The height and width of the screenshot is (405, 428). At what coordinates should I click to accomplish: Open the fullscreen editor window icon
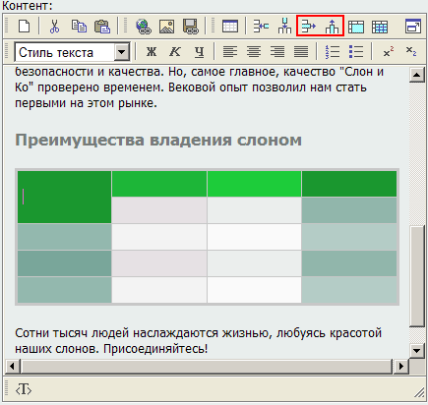click(413, 26)
